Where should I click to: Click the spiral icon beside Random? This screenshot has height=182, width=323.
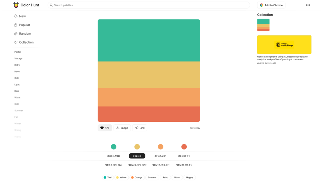16,33
